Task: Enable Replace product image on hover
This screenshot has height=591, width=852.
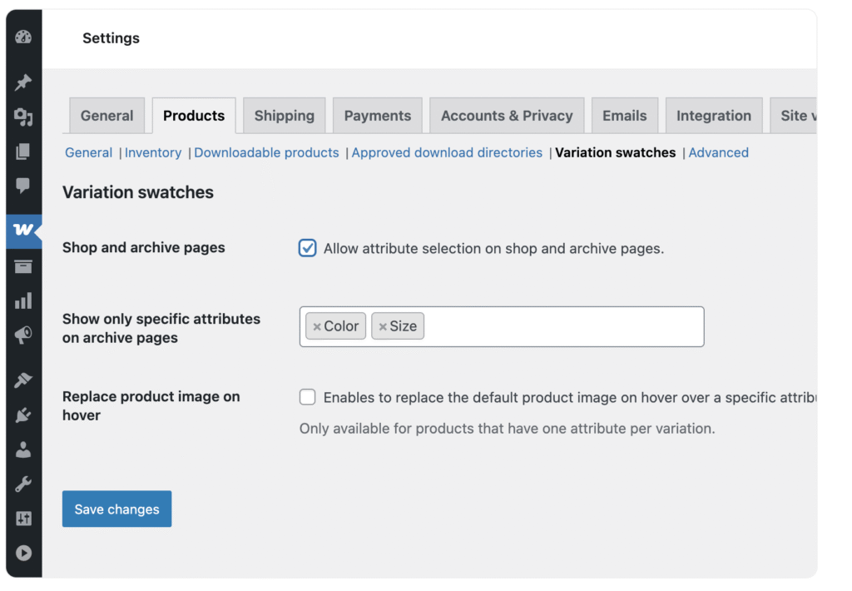Action: click(x=308, y=398)
